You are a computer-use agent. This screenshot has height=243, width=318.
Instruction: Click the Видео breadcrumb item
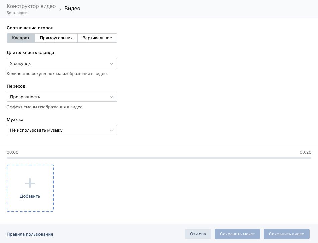(x=72, y=9)
